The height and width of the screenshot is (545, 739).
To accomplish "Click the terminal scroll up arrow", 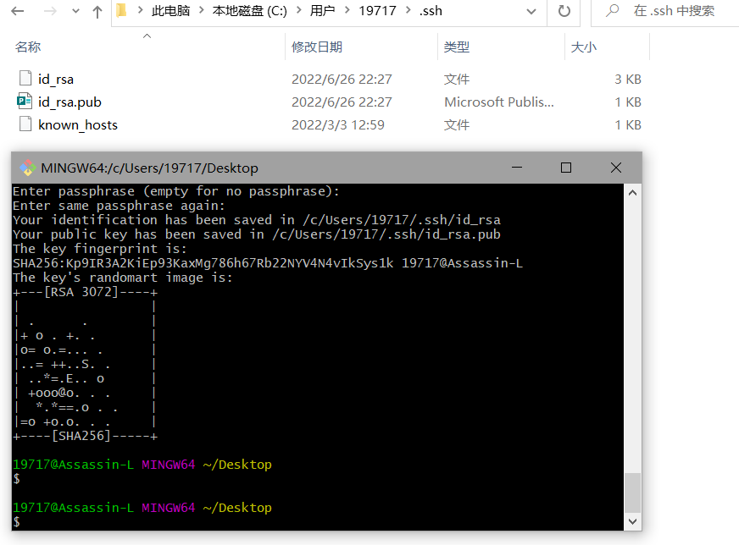I will point(632,193).
